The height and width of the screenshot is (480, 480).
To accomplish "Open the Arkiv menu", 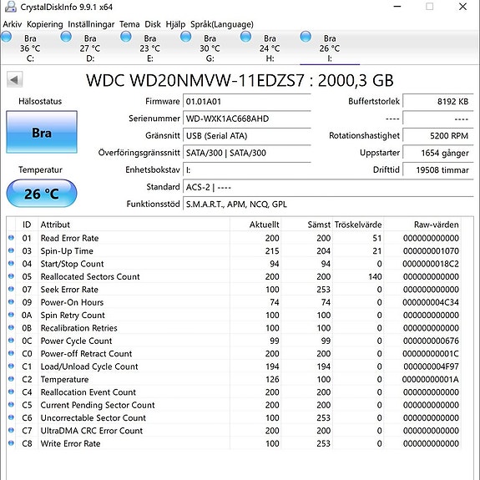I will pyautogui.click(x=13, y=24).
